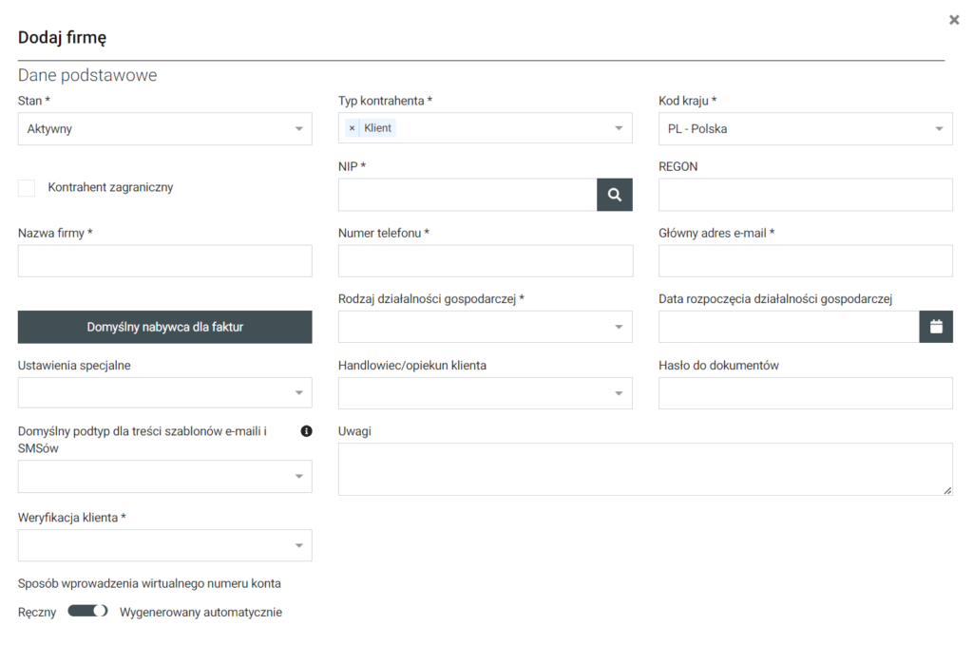Open the calendar date picker icon
This screenshot has height=663, width=973.
(x=935, y=327)
